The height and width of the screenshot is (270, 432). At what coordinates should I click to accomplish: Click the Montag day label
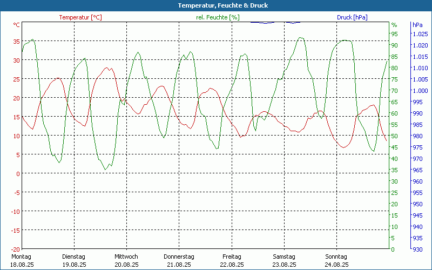[21, 256]
